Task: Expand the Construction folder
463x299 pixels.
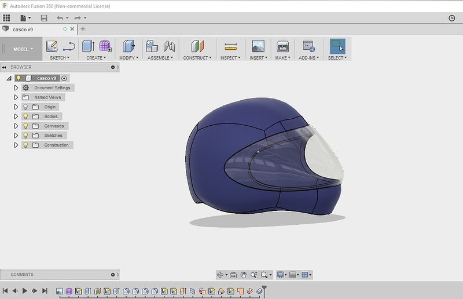Action: coord(16,145)
